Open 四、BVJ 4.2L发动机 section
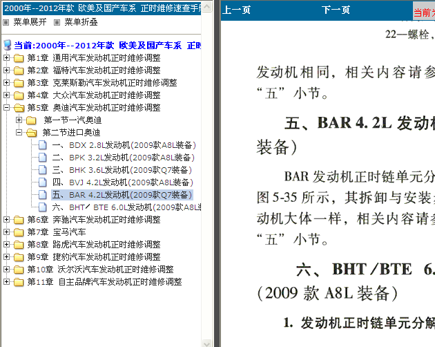435x347 pixels. point(123,182)
